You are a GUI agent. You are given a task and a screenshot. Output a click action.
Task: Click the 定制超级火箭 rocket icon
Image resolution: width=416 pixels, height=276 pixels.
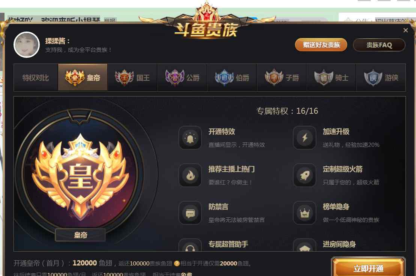pyautogui.click(x=305, y=175)
